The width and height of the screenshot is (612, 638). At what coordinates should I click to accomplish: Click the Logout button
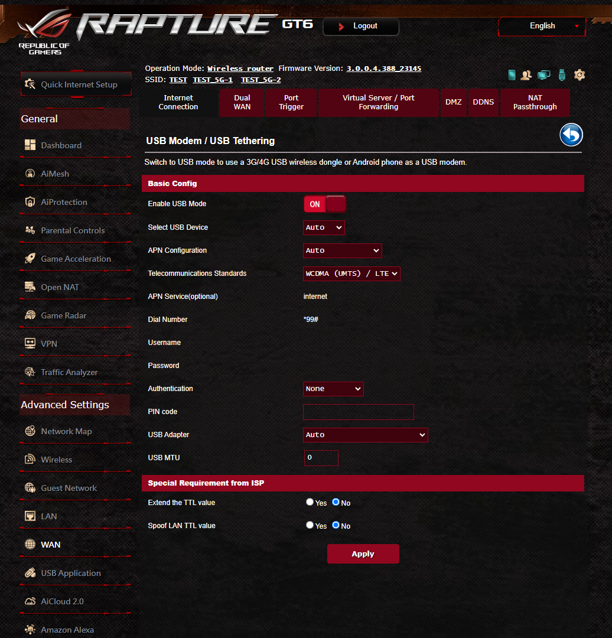click(360, 26)
